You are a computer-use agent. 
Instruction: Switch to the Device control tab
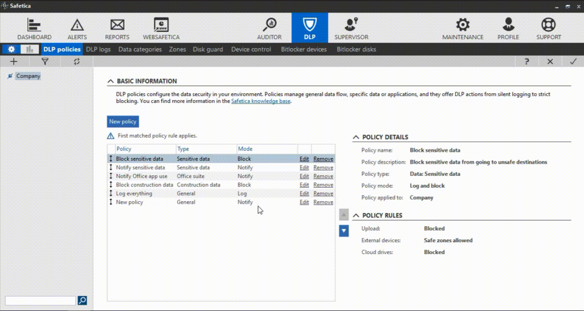251,49
